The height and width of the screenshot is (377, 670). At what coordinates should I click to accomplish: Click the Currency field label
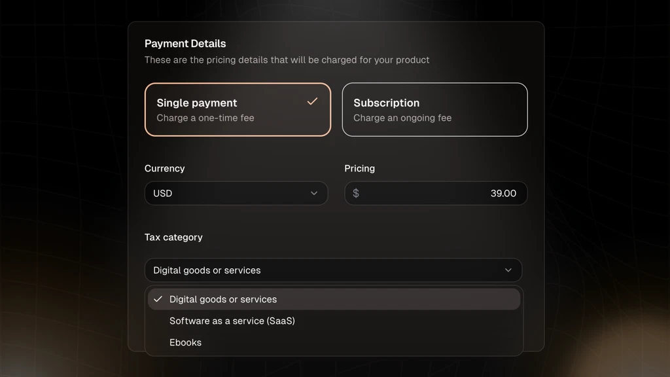(165, 168)
